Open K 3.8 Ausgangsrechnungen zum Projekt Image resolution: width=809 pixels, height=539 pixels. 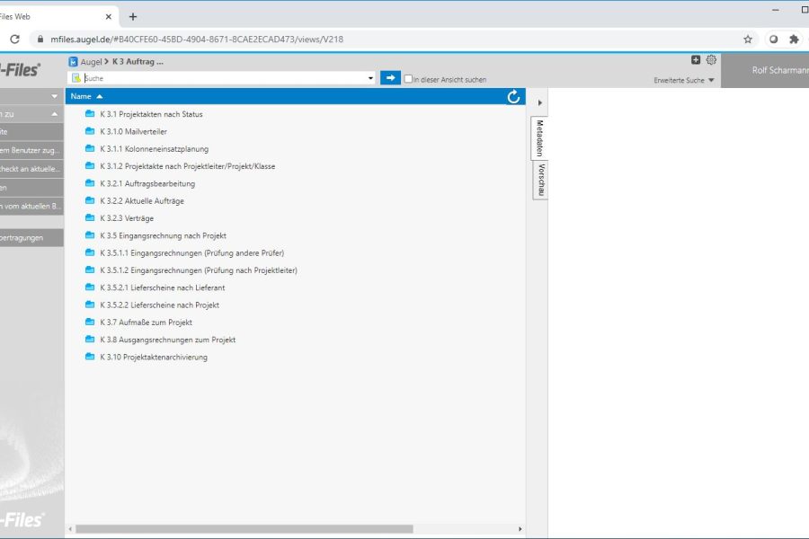[x=167, y=340]
